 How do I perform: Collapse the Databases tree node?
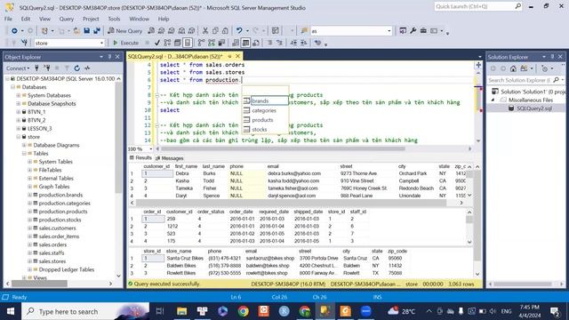(13, 87)
